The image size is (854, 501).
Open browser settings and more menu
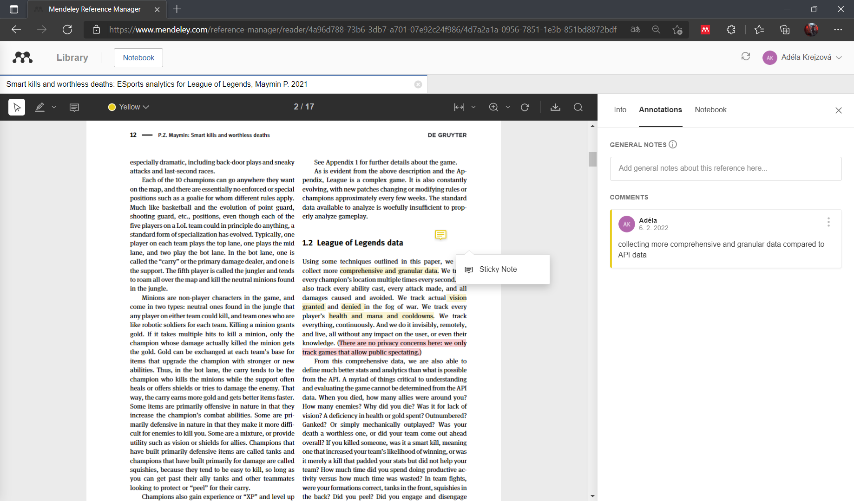point(838,30)
